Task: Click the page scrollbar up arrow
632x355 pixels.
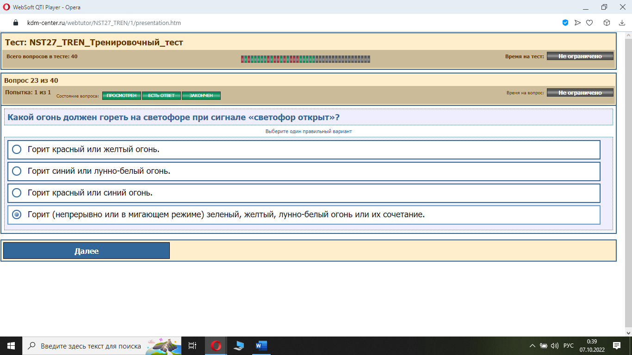Action: (x=628, y=36)
